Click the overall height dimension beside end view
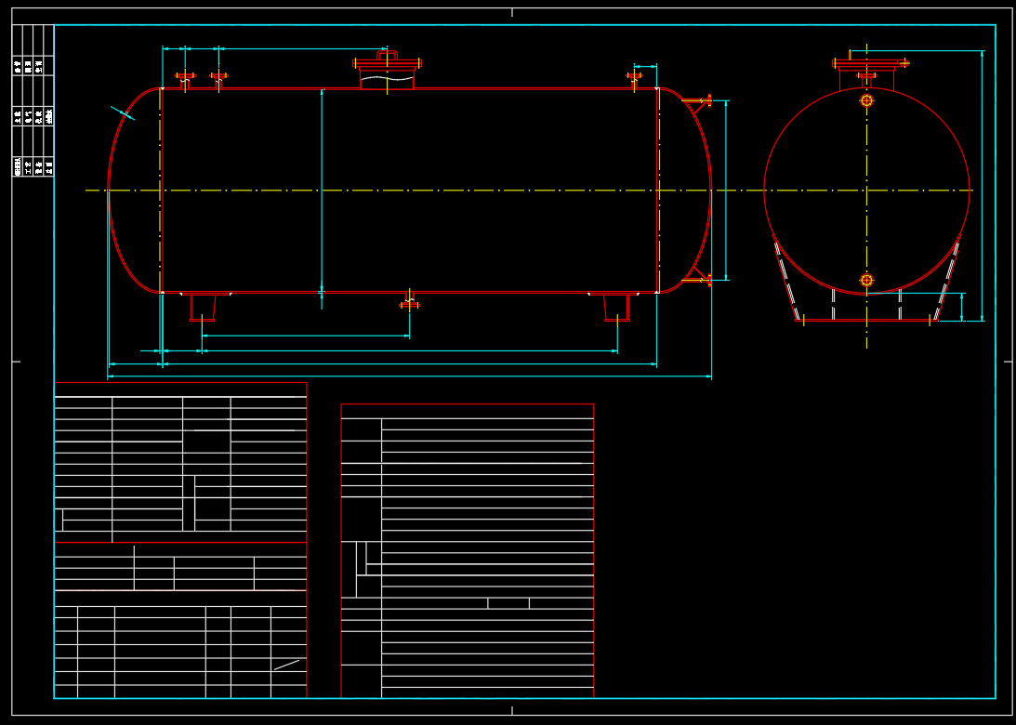The height and width of the screenshot is (725, 1016). click(982, 186)
